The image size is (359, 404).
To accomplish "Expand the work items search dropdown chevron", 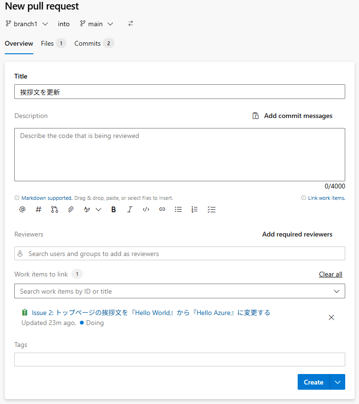I will pos(337,291).
